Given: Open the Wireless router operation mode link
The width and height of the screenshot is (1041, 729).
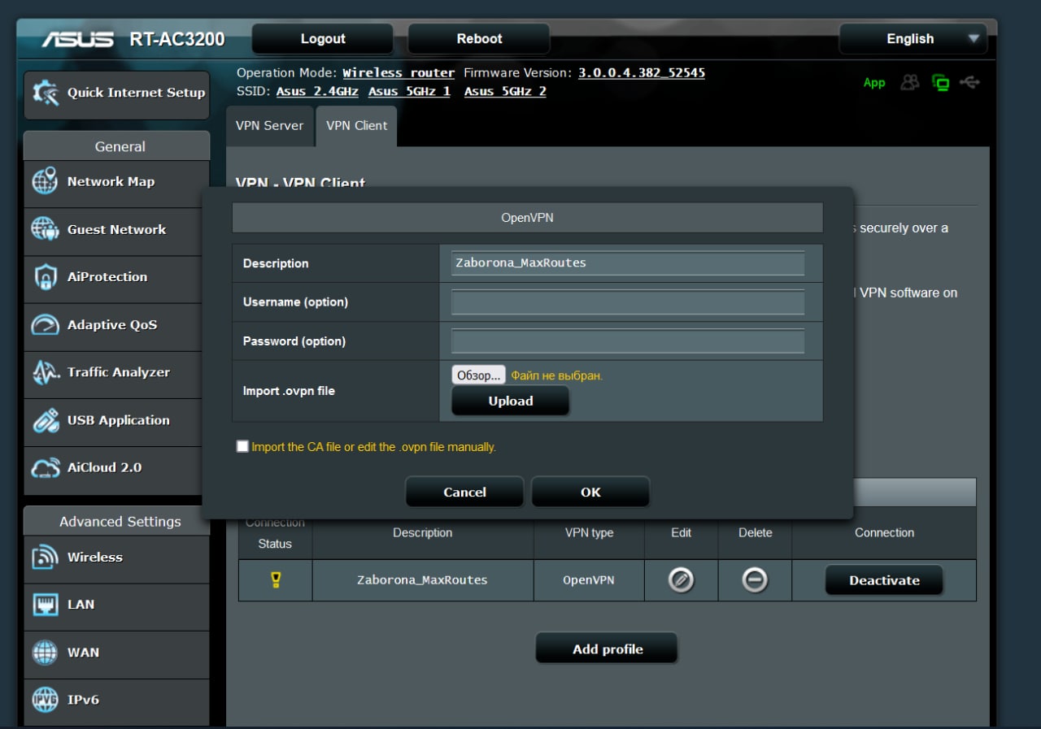Looking at the screenshot, I should pyautogui.click(x=399, y=73).
